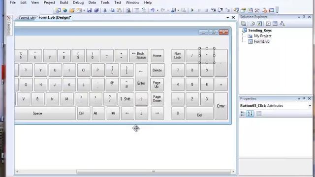Image resolution: width=315 pixels, height=177 pixels.
Task: Open the Navigate Backward dropdown arrow
Action: click(178, 10)
